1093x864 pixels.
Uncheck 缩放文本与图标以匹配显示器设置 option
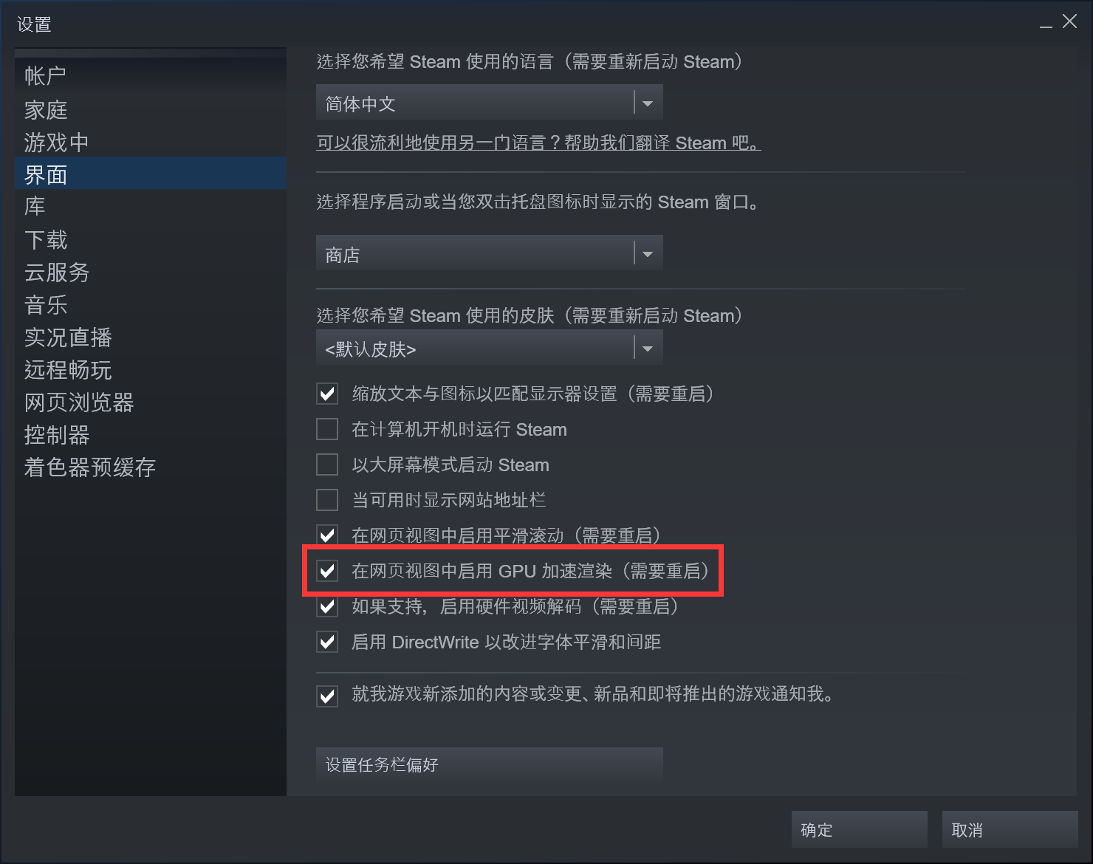point(327,394)
